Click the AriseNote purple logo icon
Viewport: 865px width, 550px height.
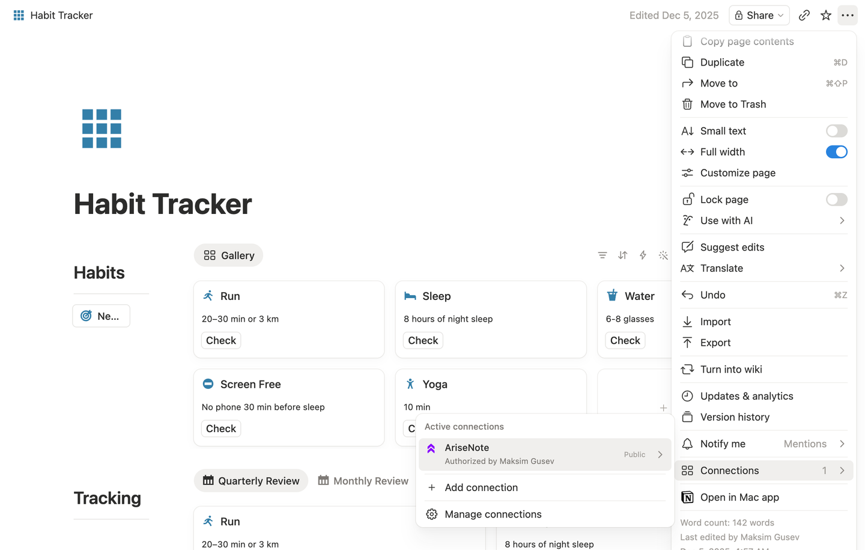point(431,448)
